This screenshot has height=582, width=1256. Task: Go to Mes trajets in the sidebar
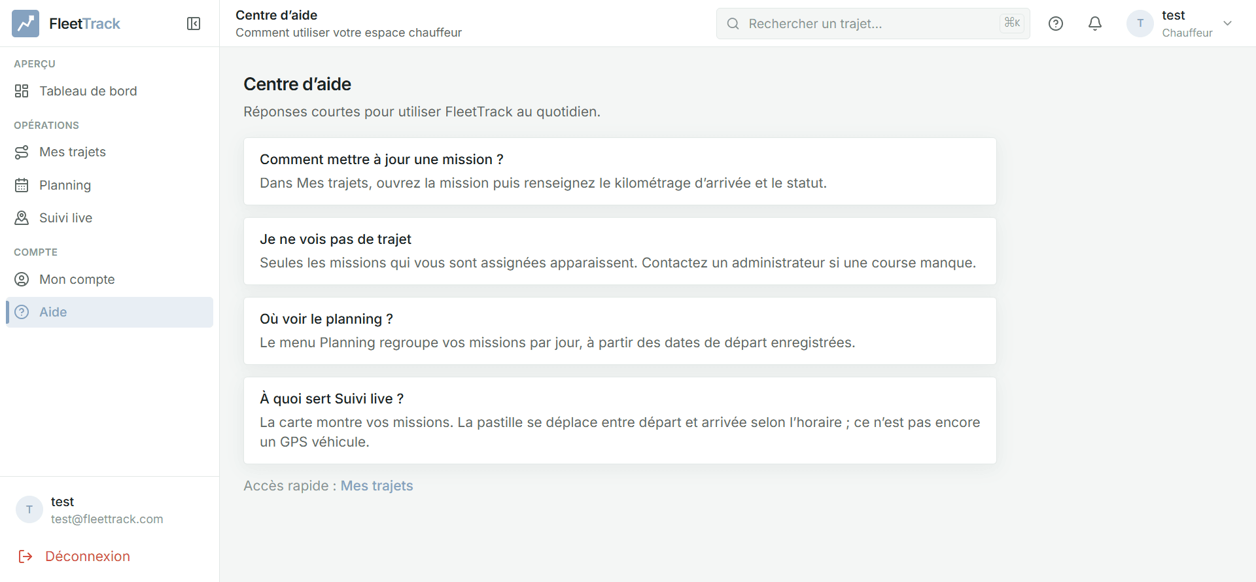(109, 152)
